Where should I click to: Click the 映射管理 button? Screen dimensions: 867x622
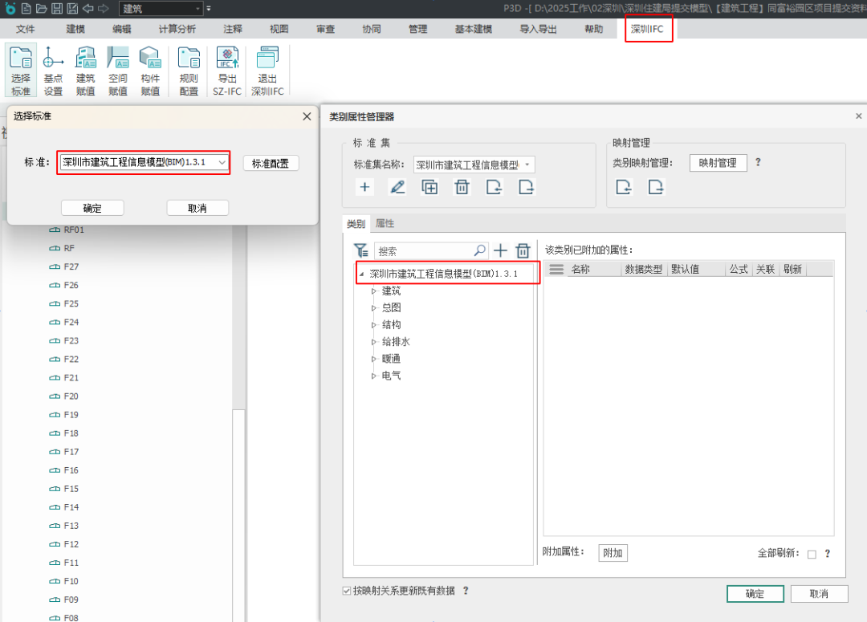[718, 163]
